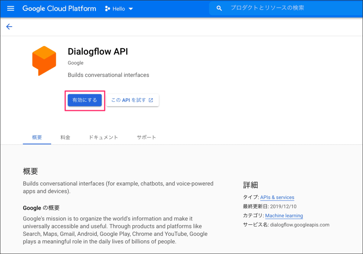This screenshot has width=363, height=254.
Task: Click the 有効にする enable button
Action: tap(85, 100)
